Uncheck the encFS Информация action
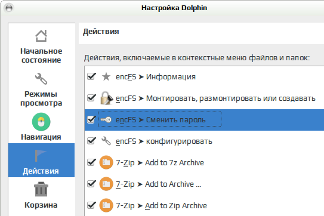 pos(91,76)
